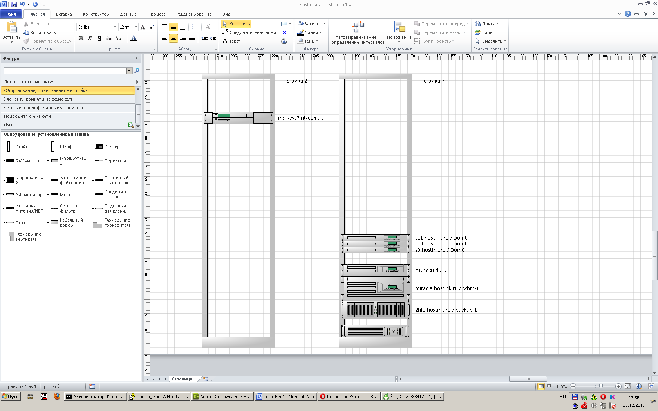Click the Страница-1 page tab

184,379
